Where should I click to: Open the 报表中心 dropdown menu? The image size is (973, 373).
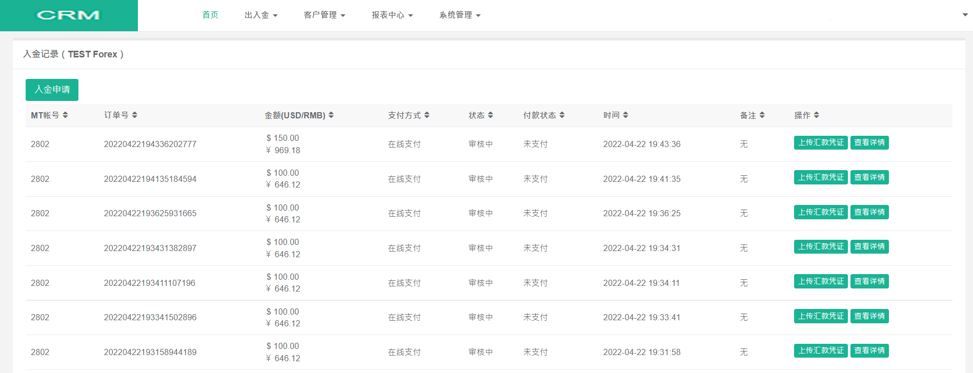(x=392, y=15)
